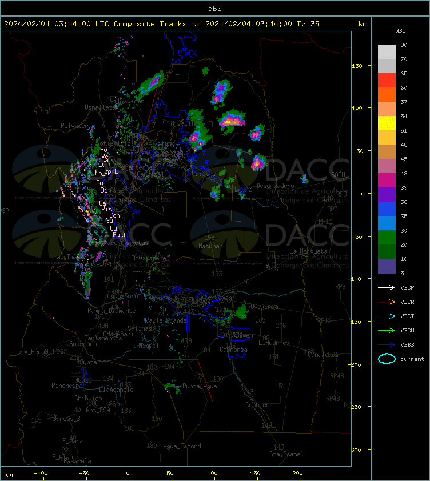The image size is (430, 481).
Task: Click the VBCU legend label
Action: click(407, 330)
